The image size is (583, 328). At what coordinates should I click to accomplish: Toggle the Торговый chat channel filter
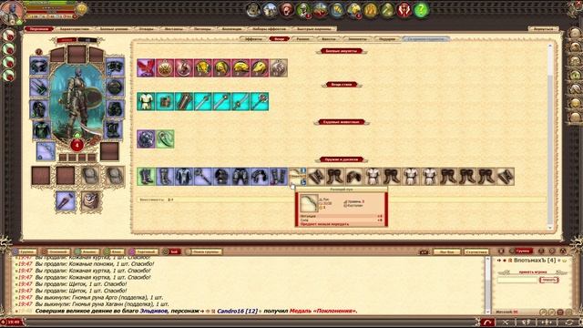click(x=144, y=251)
